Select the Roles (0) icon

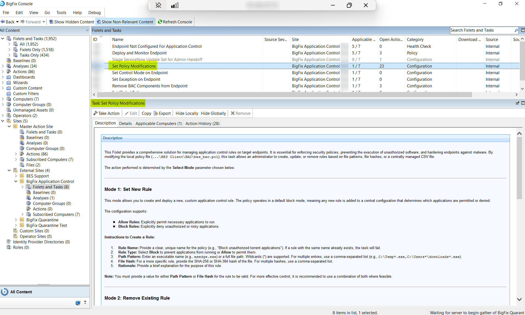(9, 247)
